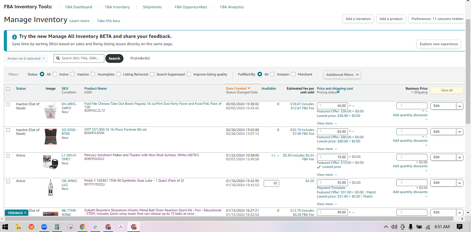Viewport: 471px width, 232px height.
Task: Check the CMT Forstner Bit set row
Action: pos(8,130)
